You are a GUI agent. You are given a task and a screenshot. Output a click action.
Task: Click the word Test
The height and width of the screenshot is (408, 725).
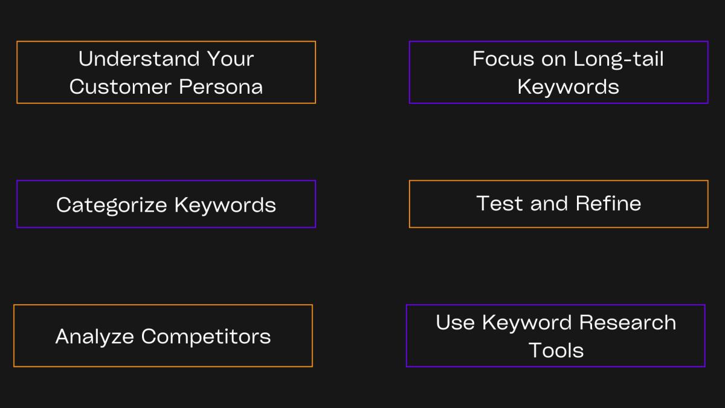tap(500, 203)
